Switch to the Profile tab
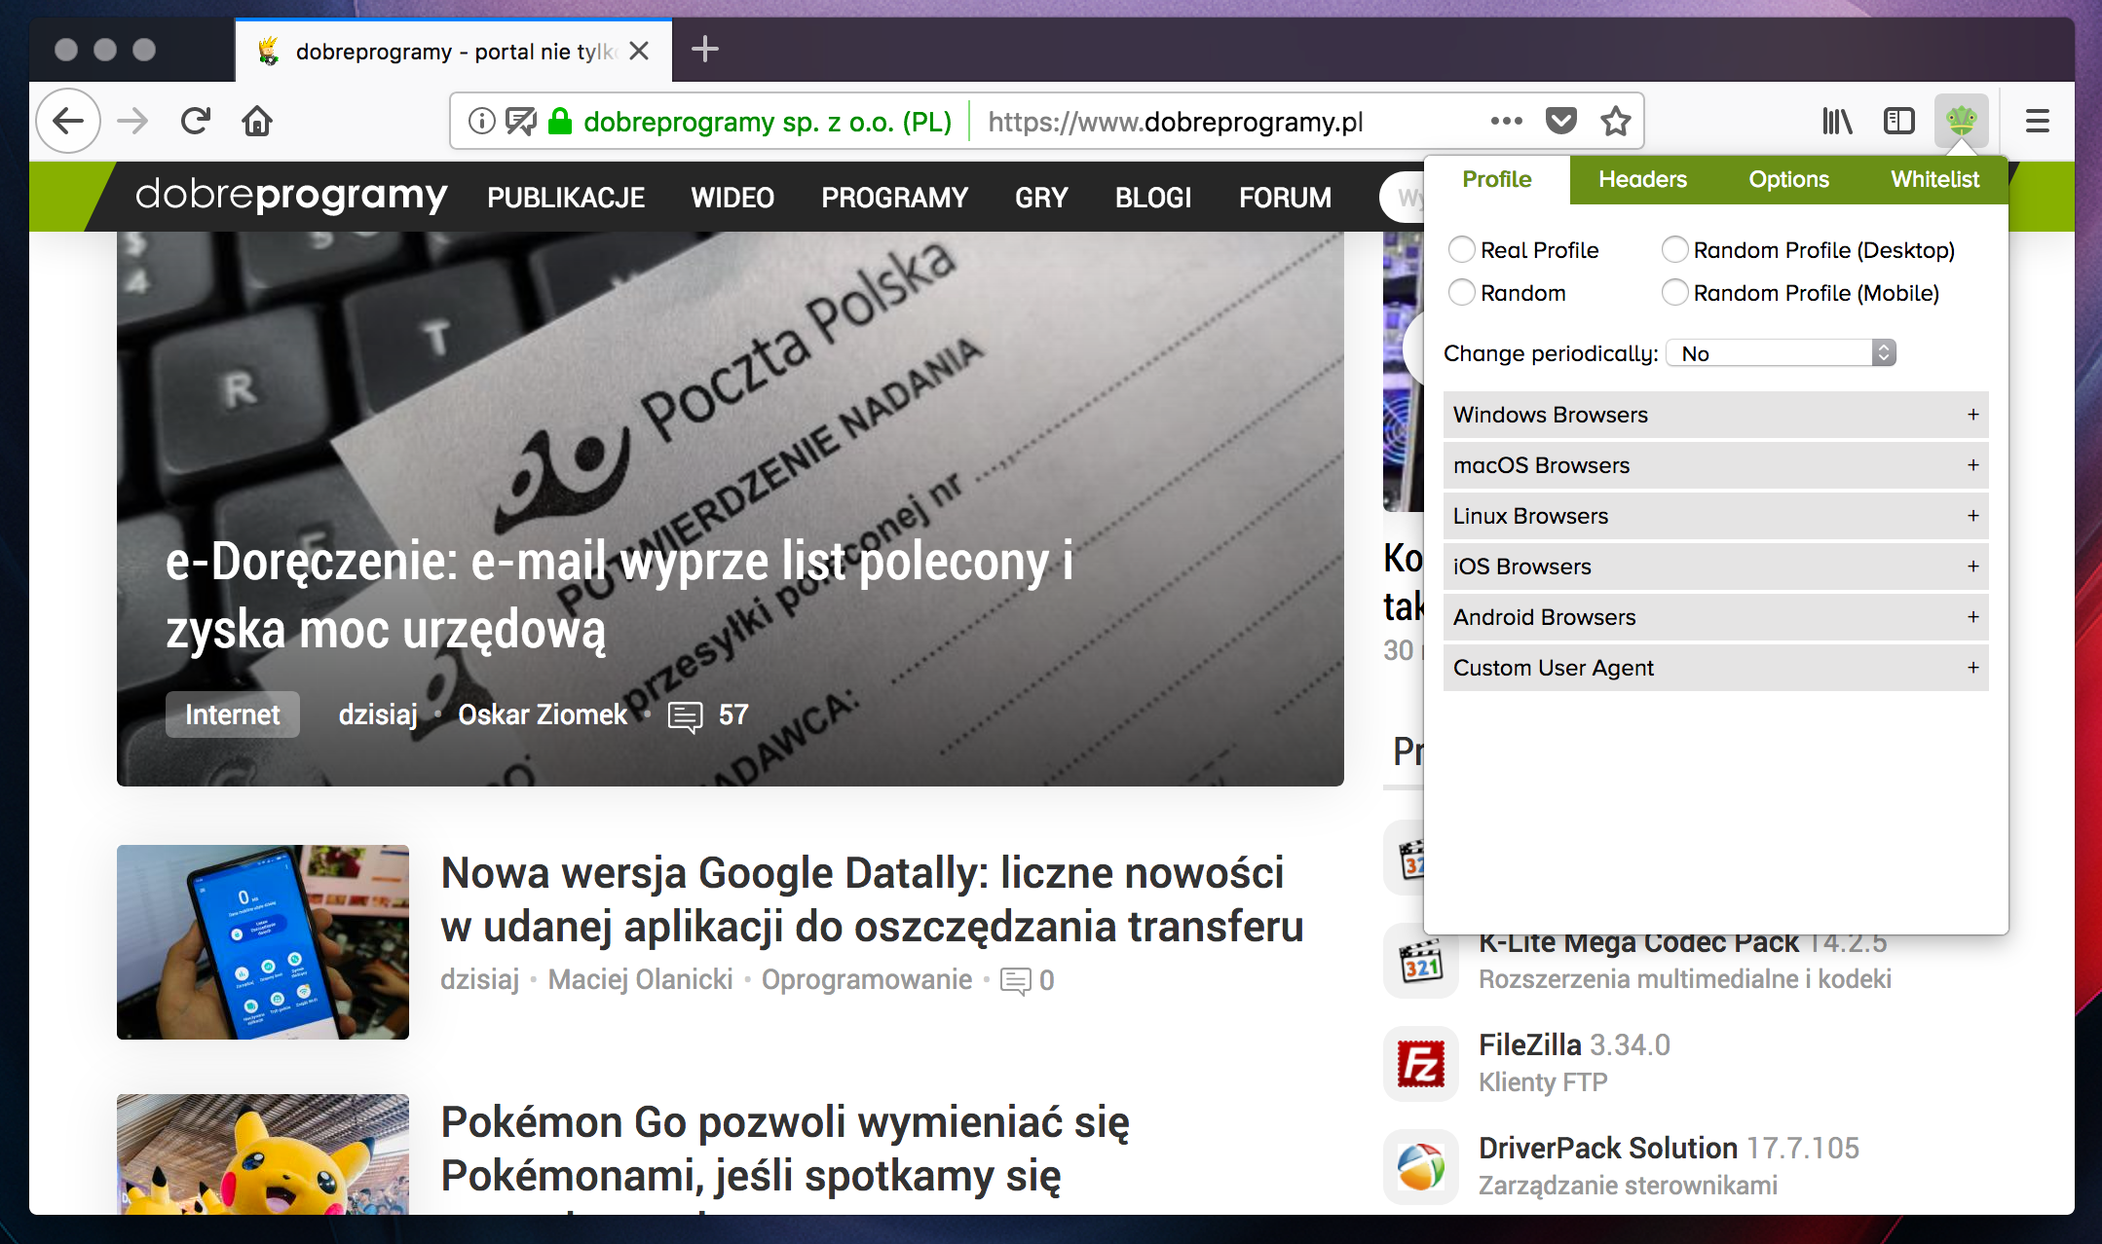Image resolution: width=2102 pixels, height=1244 pixels. point(1497,180)
